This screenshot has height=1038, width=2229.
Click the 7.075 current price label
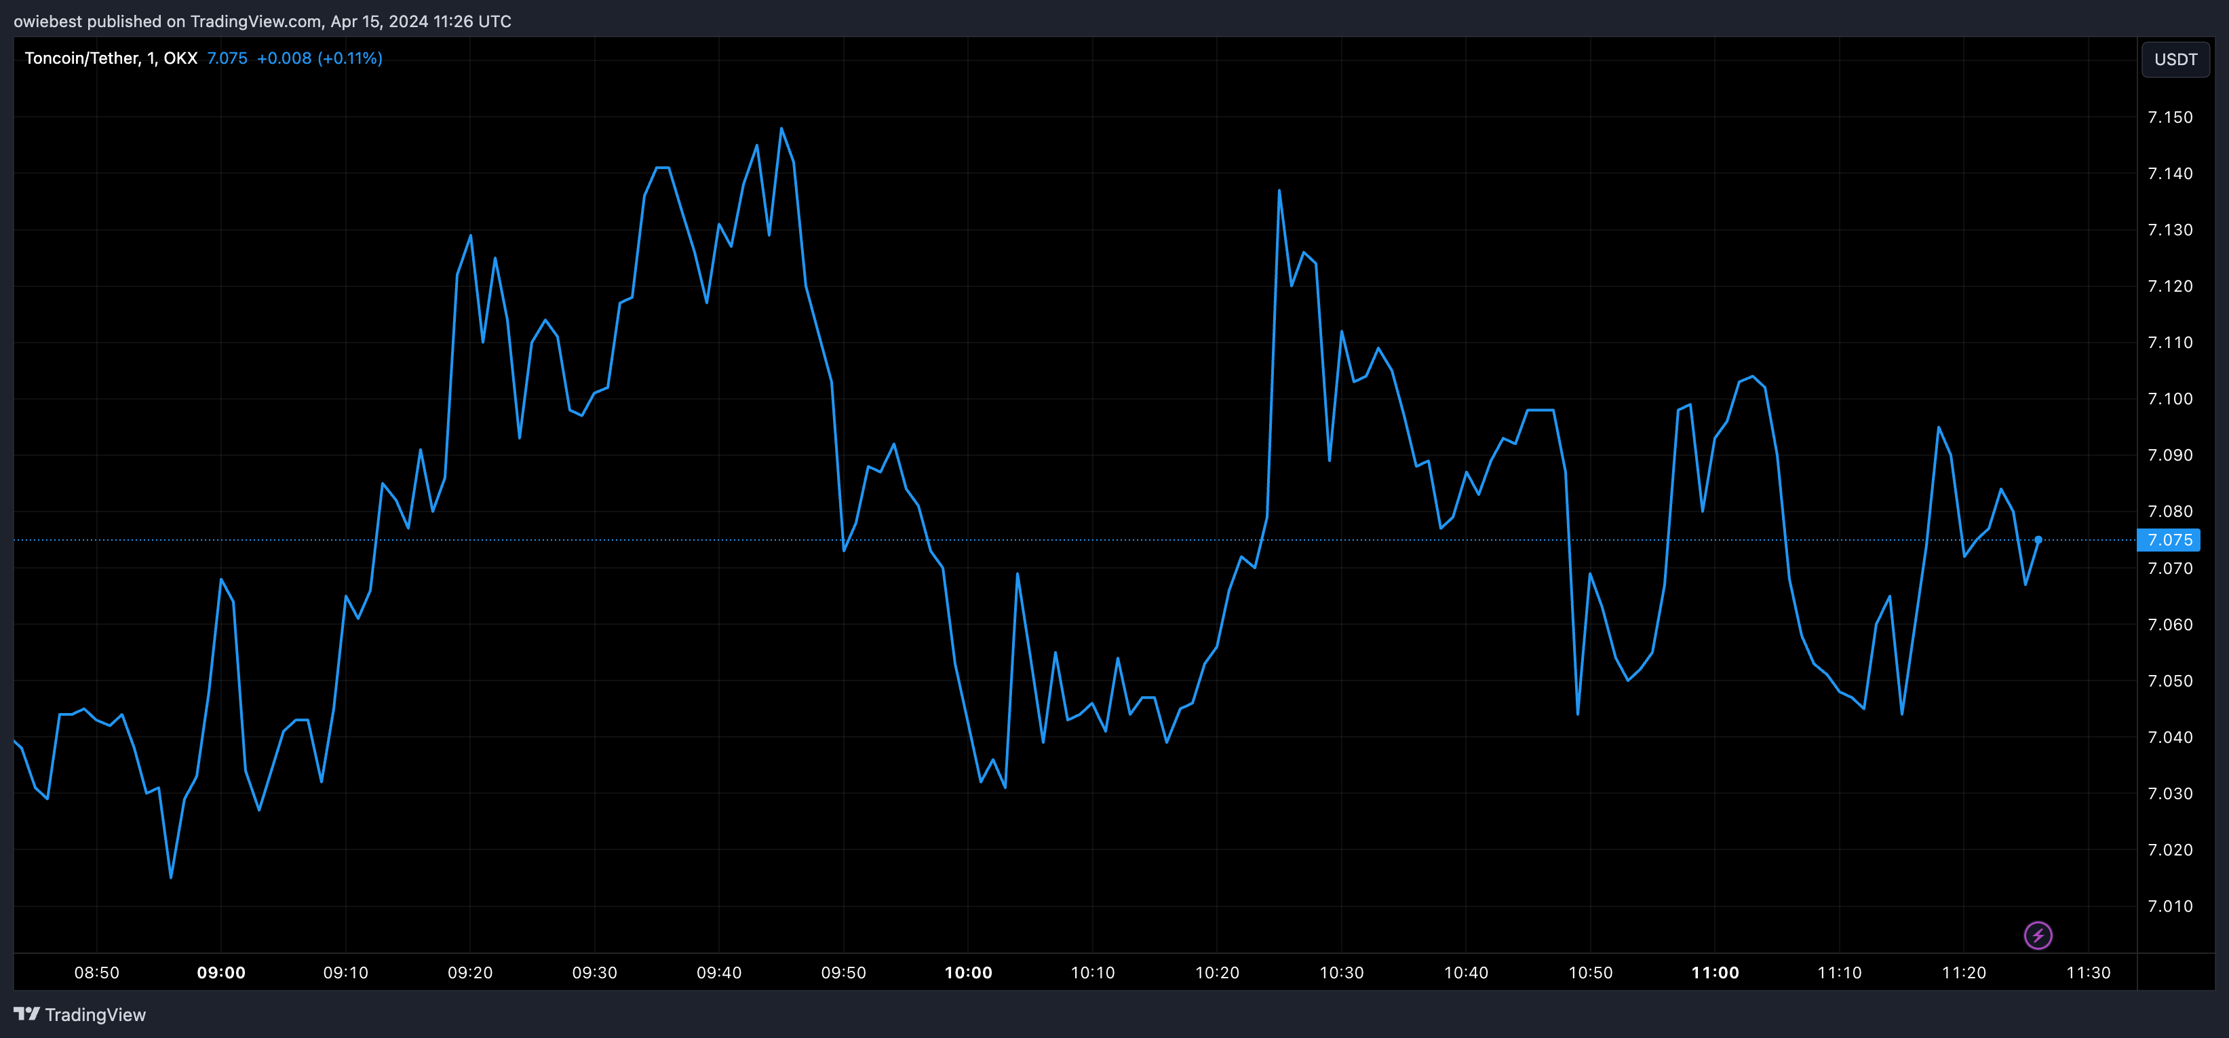[x=2169, y=540]
